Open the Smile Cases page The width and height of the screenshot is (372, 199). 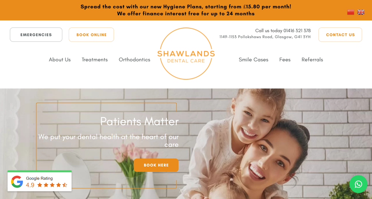253,60
